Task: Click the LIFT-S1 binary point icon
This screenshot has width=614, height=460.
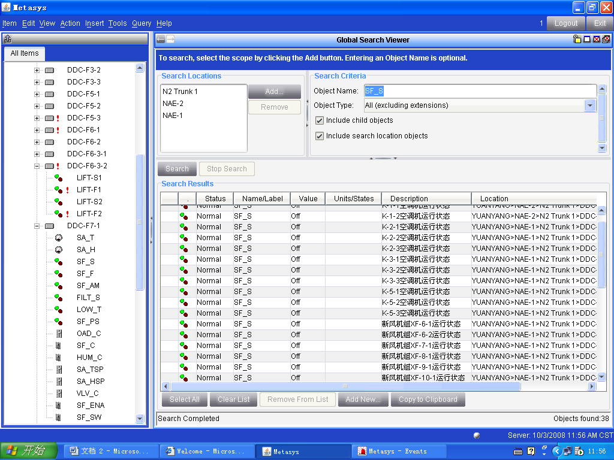Action: click(x=59, y=178)
